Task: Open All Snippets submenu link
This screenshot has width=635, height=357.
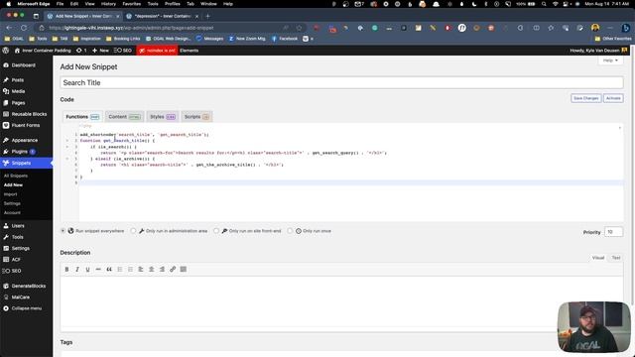Action: (x=16, y=176)
